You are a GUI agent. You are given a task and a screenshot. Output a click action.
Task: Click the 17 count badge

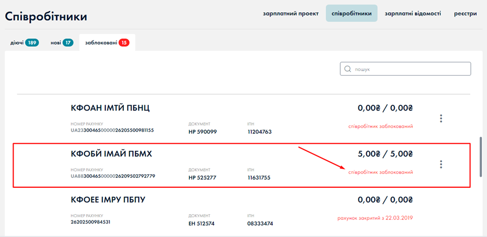coord(68,43)
